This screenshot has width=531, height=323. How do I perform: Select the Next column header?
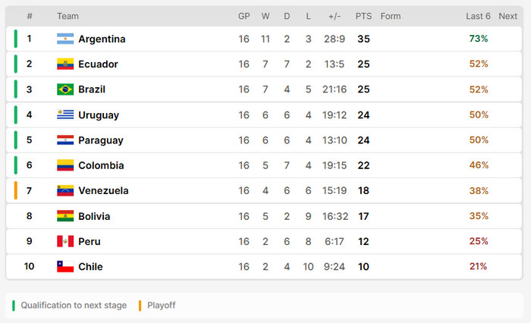pyautogui.click(x=507, y=16)
